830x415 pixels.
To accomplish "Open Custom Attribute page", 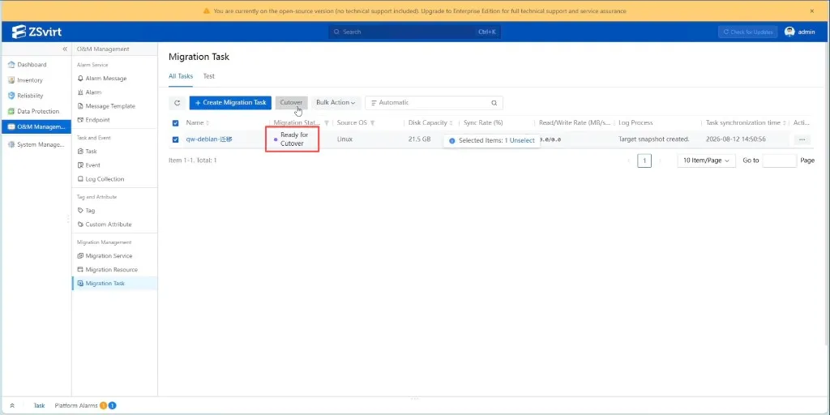I will tap(109, 225).
